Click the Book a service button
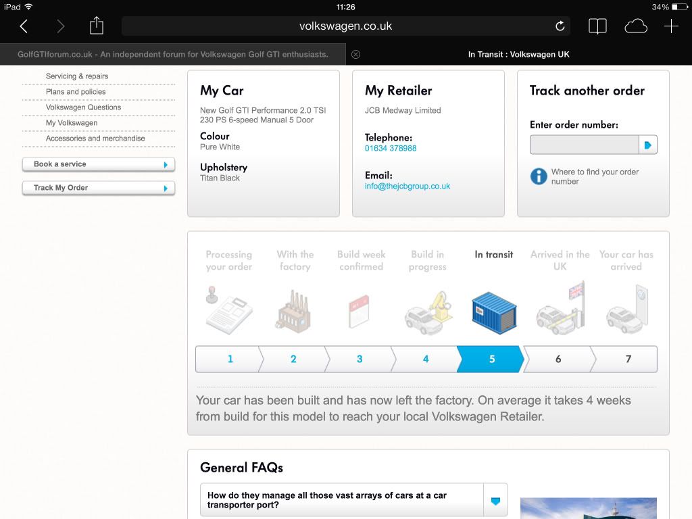The height and width of the screenshot is (519, 692). point(99,164)
